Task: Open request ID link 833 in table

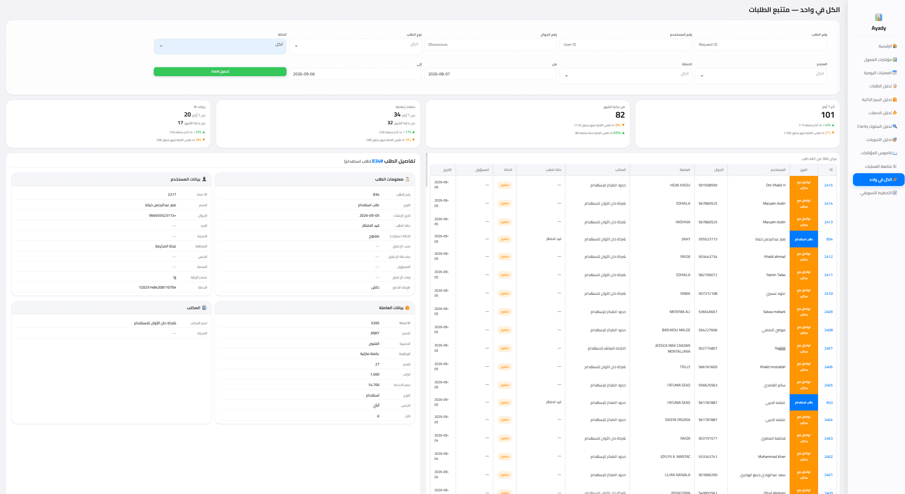Action: 829,403
